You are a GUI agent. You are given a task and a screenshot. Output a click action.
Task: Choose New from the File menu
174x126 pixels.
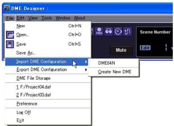pos(48,26)
